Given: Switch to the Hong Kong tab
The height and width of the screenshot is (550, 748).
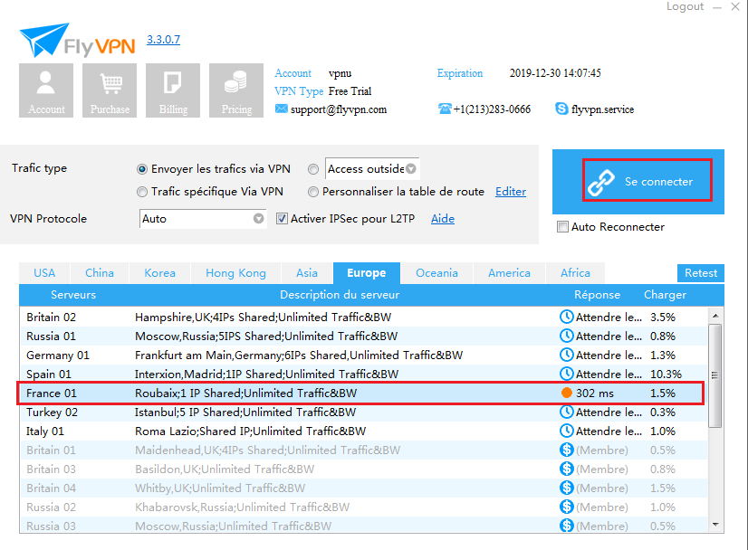Looking at the screenshot, I should pos(235,273).
